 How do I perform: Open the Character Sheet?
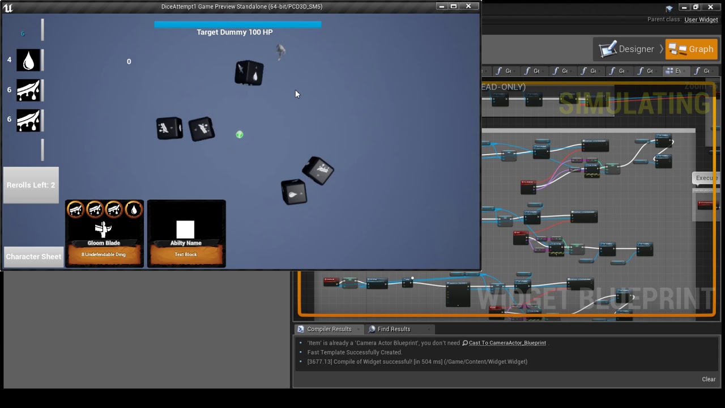pyautogui.click(x=33, y=257)
